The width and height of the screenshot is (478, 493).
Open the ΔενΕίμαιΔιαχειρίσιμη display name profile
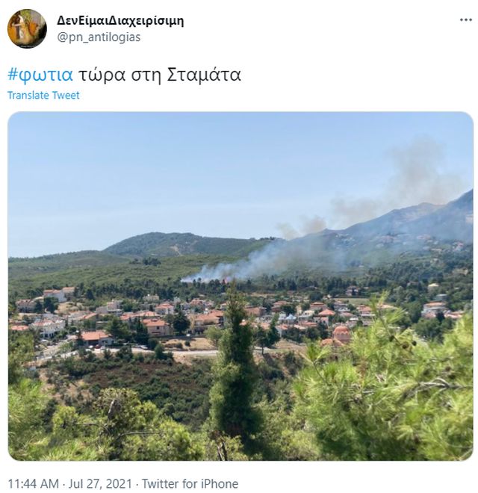click(120, 21)
